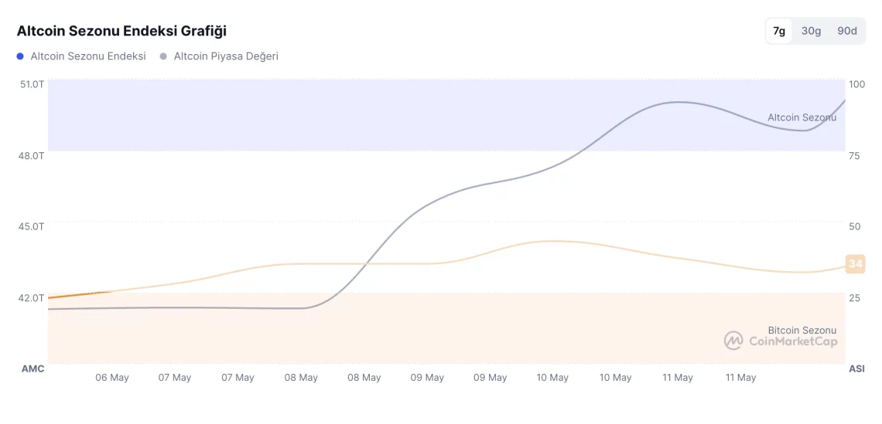Viewport: 882px width, 424px height.
Task: Select the 06 May date label
Action: (112, 378)
